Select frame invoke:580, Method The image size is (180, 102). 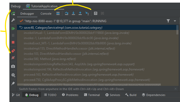tap(97, 59)
